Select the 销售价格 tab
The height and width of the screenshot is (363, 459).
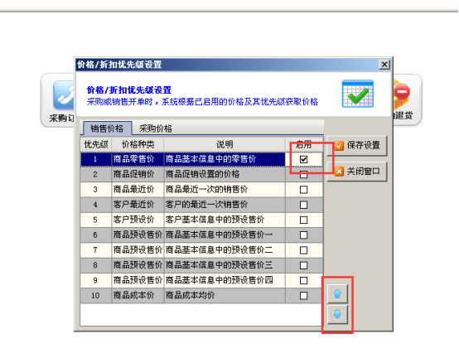click(107, 128)
